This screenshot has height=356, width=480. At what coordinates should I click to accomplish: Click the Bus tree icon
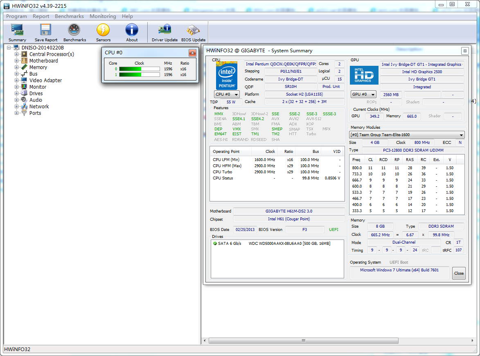pyautogui.click(x=24, y=74)
